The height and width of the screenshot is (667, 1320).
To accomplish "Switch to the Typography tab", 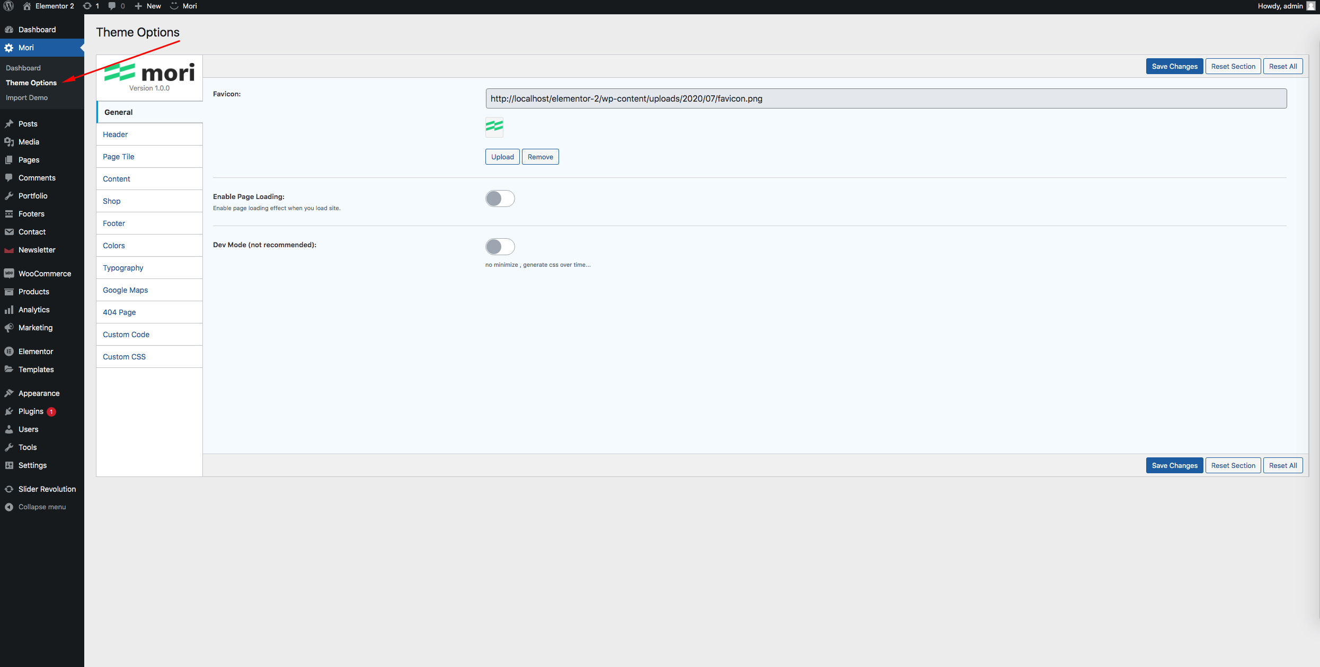I will click(123, 268).
